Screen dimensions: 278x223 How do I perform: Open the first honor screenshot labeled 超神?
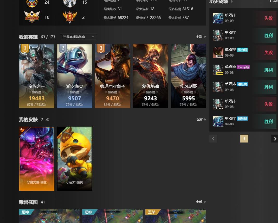[49, 216]
